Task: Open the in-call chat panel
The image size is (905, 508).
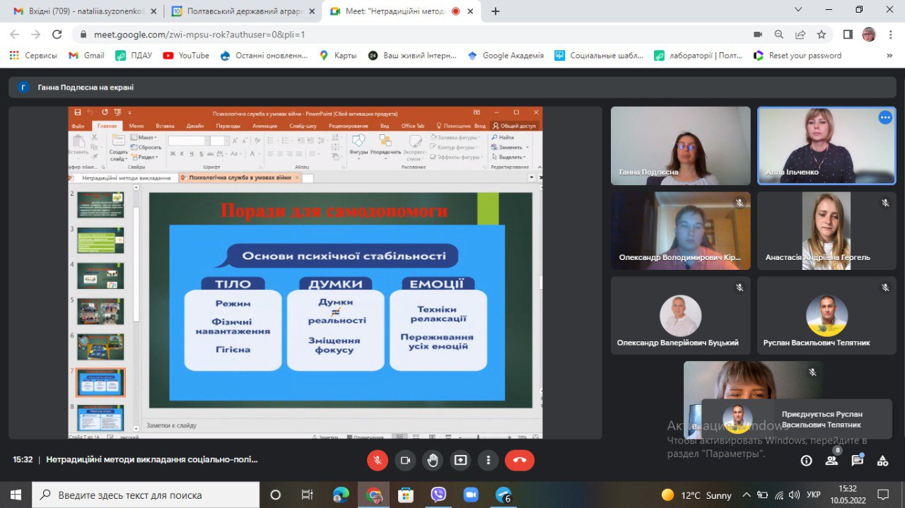Action: 857,461
